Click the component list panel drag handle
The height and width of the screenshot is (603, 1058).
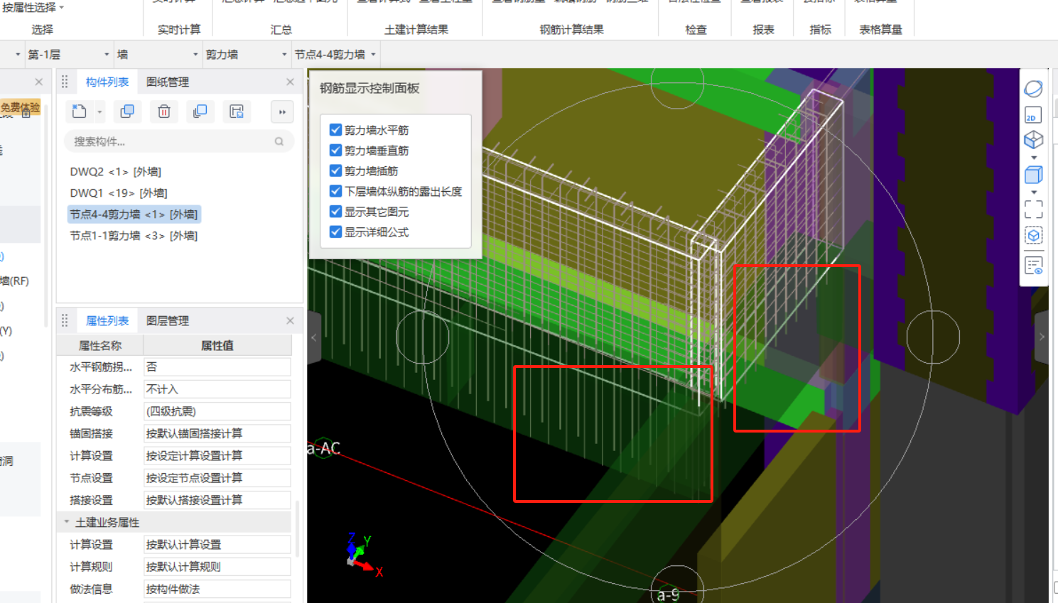click(65, 82)
